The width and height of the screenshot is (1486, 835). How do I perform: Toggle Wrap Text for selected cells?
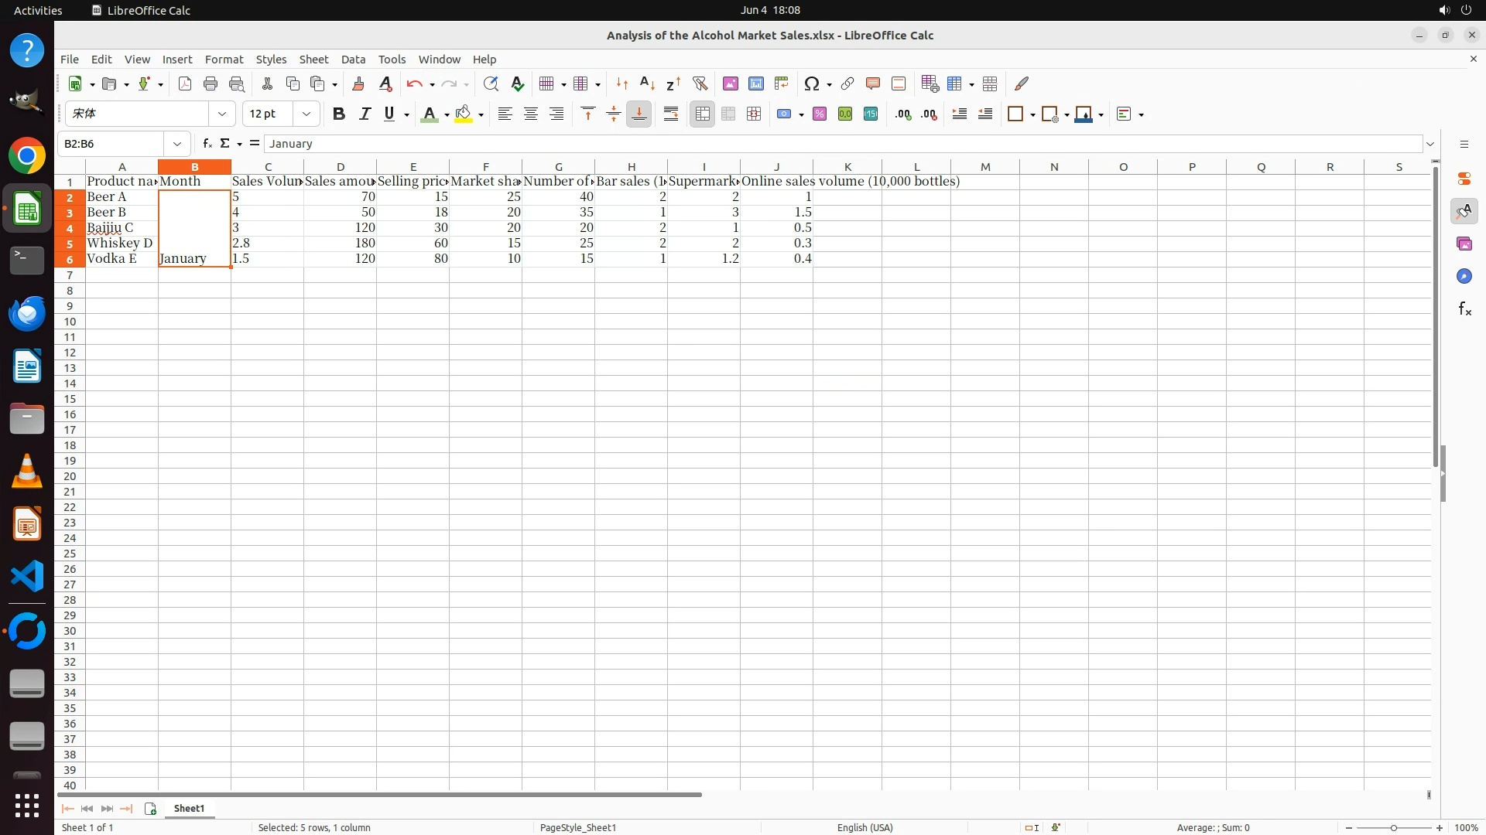[671, 114]
